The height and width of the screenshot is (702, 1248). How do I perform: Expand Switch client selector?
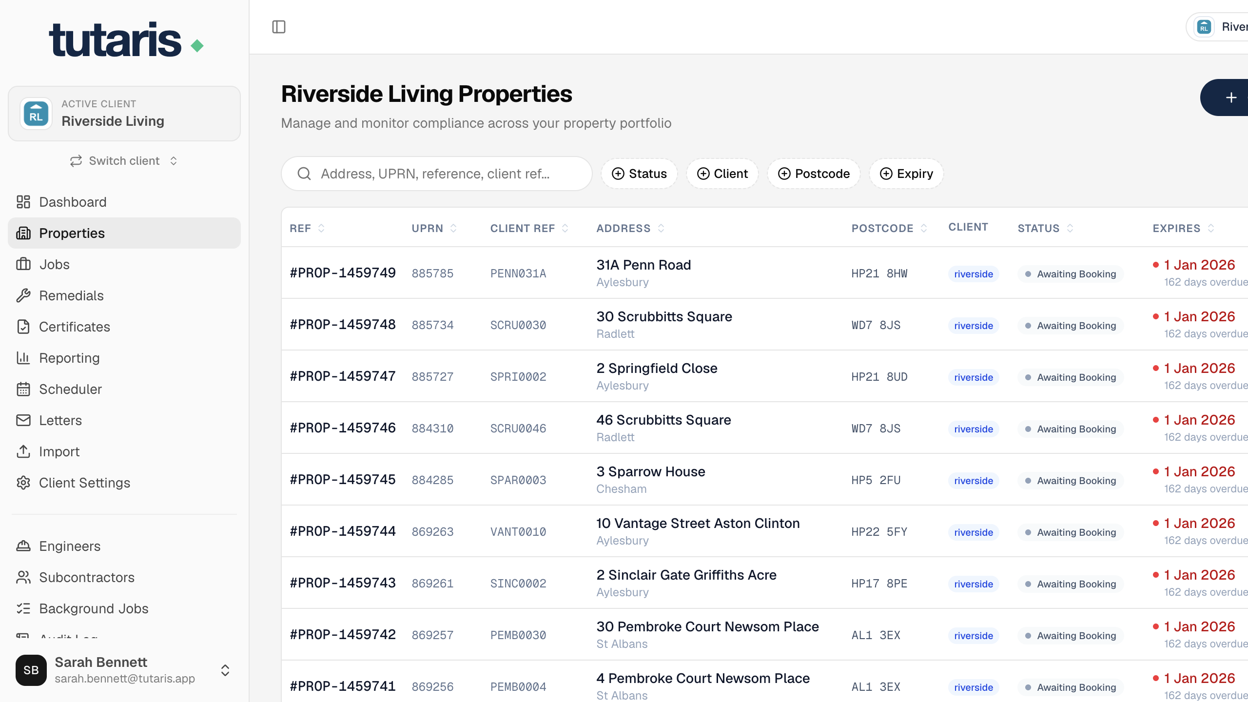click(124, 161)
